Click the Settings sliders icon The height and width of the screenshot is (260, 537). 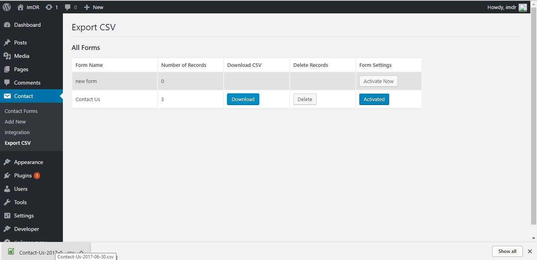click(7, 216)
